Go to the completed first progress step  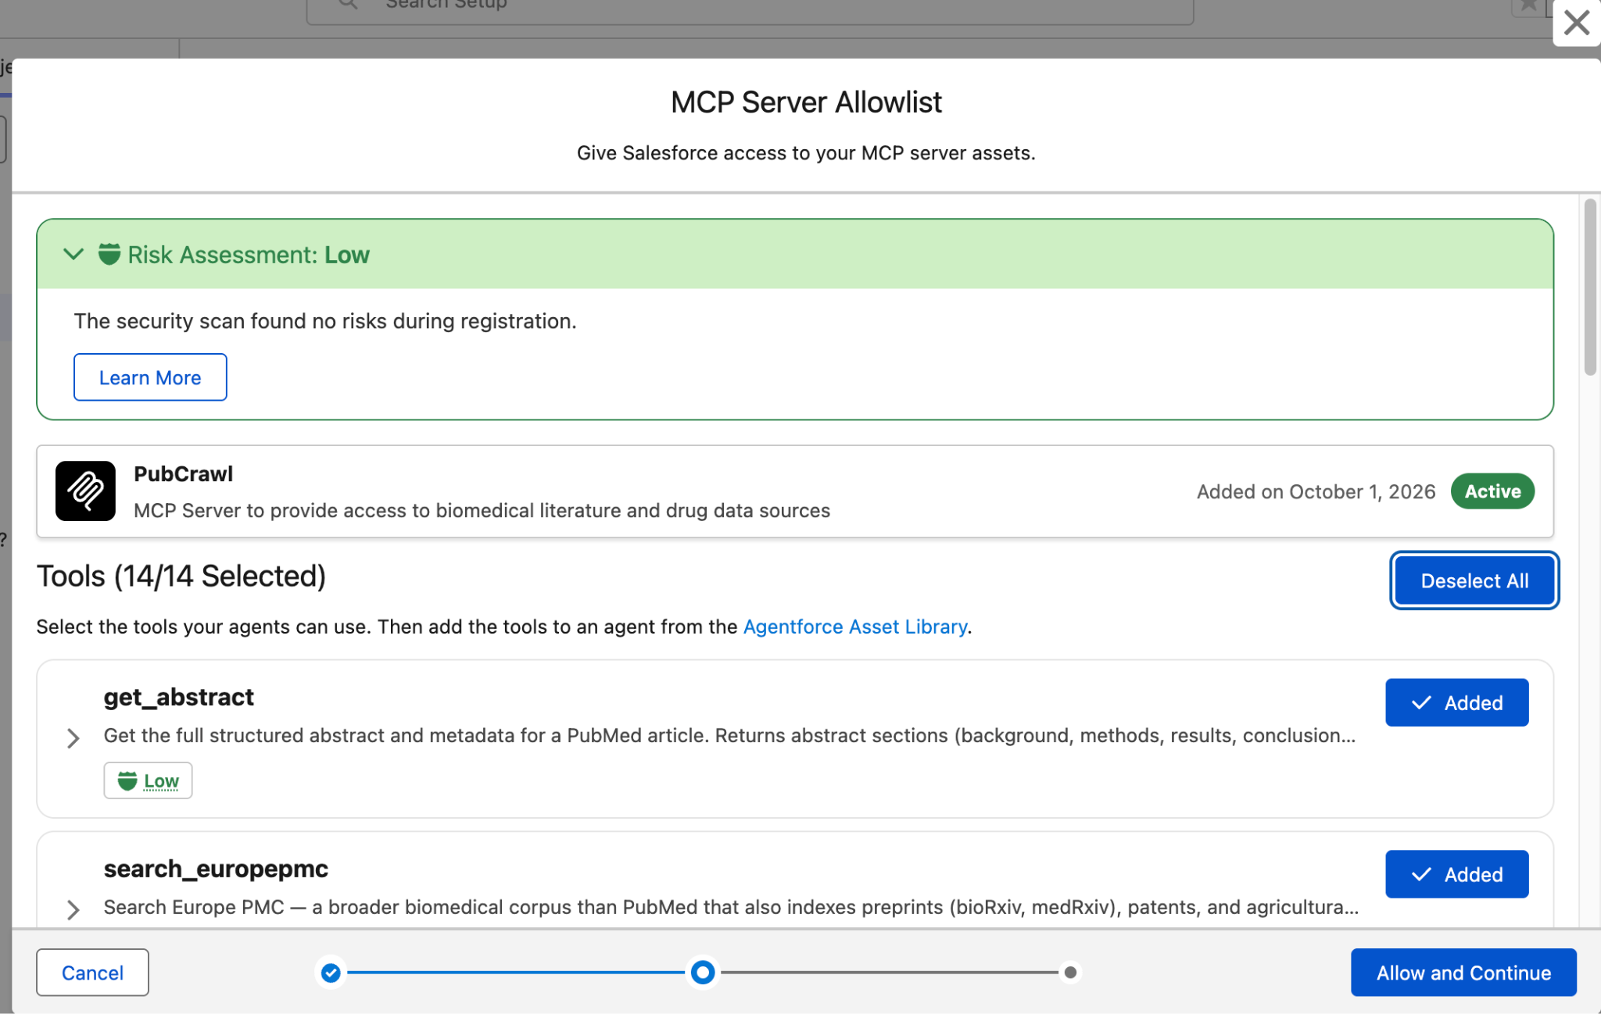pos(331,973)
